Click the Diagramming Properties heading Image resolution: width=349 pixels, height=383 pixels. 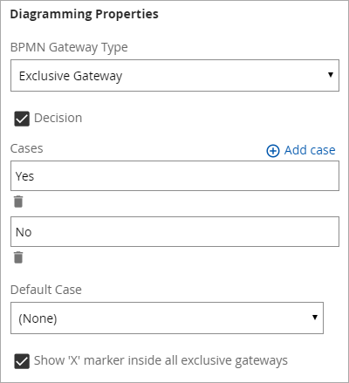point(85,14)
